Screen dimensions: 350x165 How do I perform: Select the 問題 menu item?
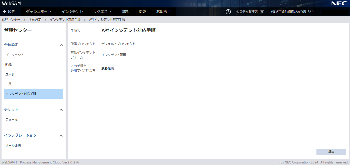125,12
